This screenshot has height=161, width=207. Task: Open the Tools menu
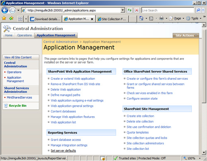click(194, 18)
